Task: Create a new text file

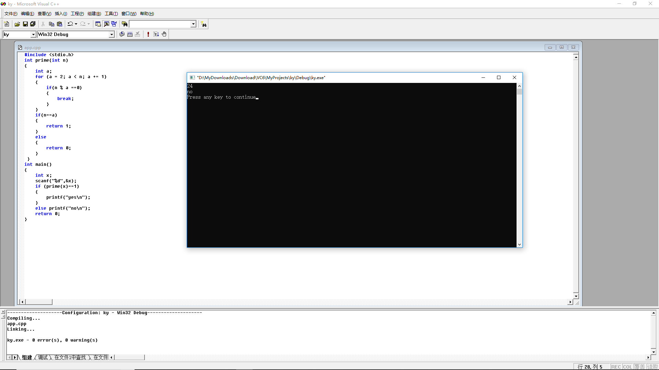Action: [7, 24]
